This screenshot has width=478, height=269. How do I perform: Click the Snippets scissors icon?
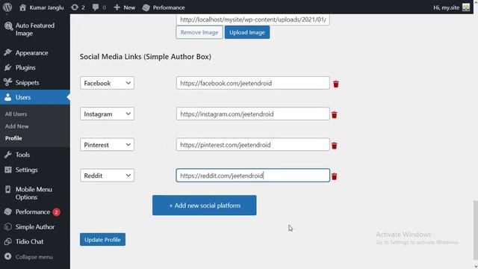tap(8, 82)
